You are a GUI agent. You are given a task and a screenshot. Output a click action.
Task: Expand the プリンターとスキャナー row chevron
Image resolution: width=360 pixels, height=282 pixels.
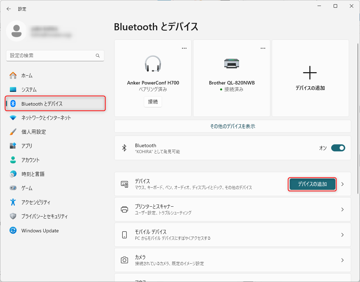pos(342,209)
